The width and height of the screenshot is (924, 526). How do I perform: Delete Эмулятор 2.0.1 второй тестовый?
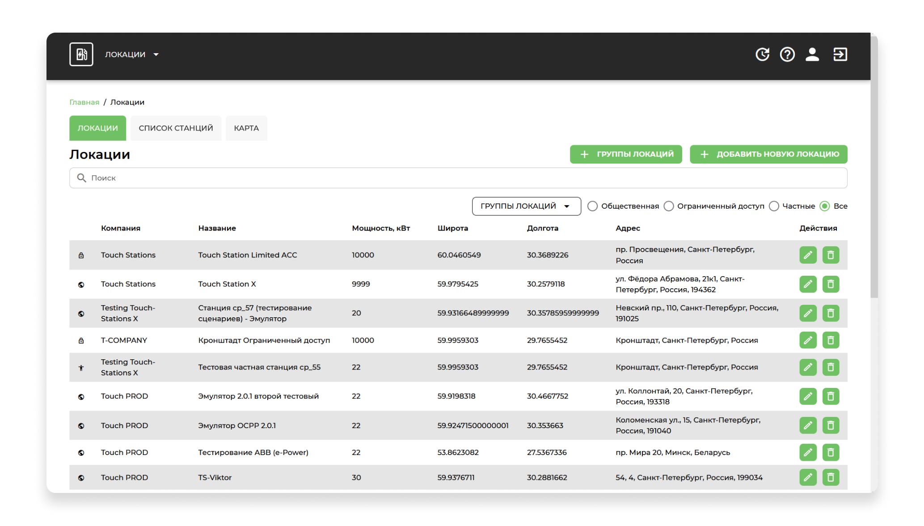click(x=831, y=396)
